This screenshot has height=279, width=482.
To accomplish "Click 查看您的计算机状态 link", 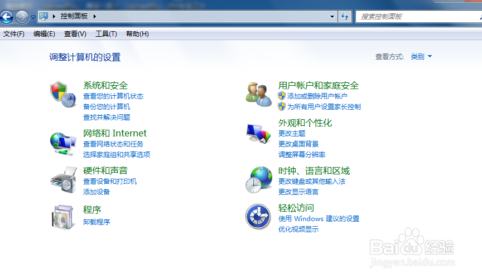I will point(113,96).
